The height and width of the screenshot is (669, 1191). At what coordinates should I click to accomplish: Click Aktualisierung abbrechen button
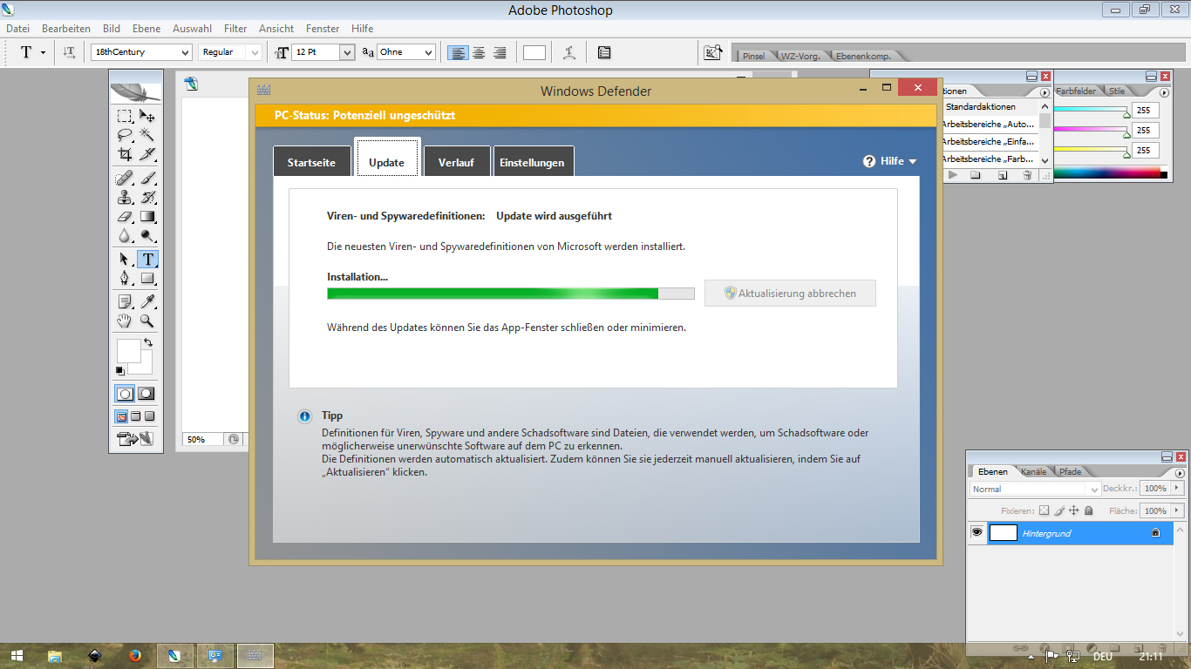[x=790, y=294]
